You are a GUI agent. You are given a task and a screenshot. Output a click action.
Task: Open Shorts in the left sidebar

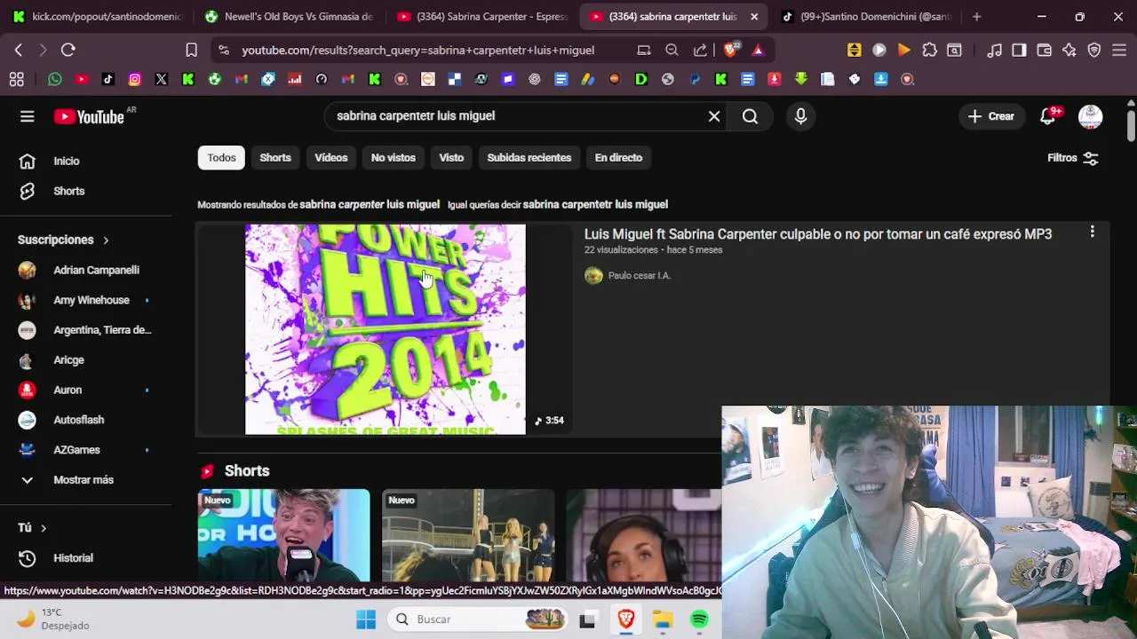[x=85, y=191]
